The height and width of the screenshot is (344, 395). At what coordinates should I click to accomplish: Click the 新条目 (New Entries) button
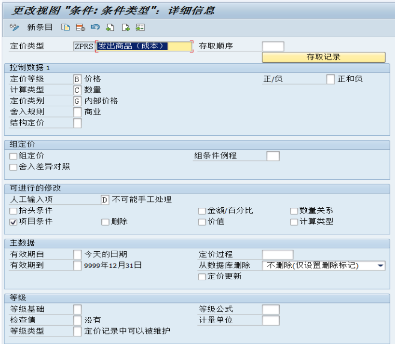(40, 27)
